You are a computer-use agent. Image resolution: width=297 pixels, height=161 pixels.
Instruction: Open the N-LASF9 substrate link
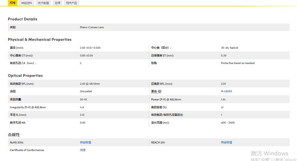pyautogui.click(x=226, y=91)
